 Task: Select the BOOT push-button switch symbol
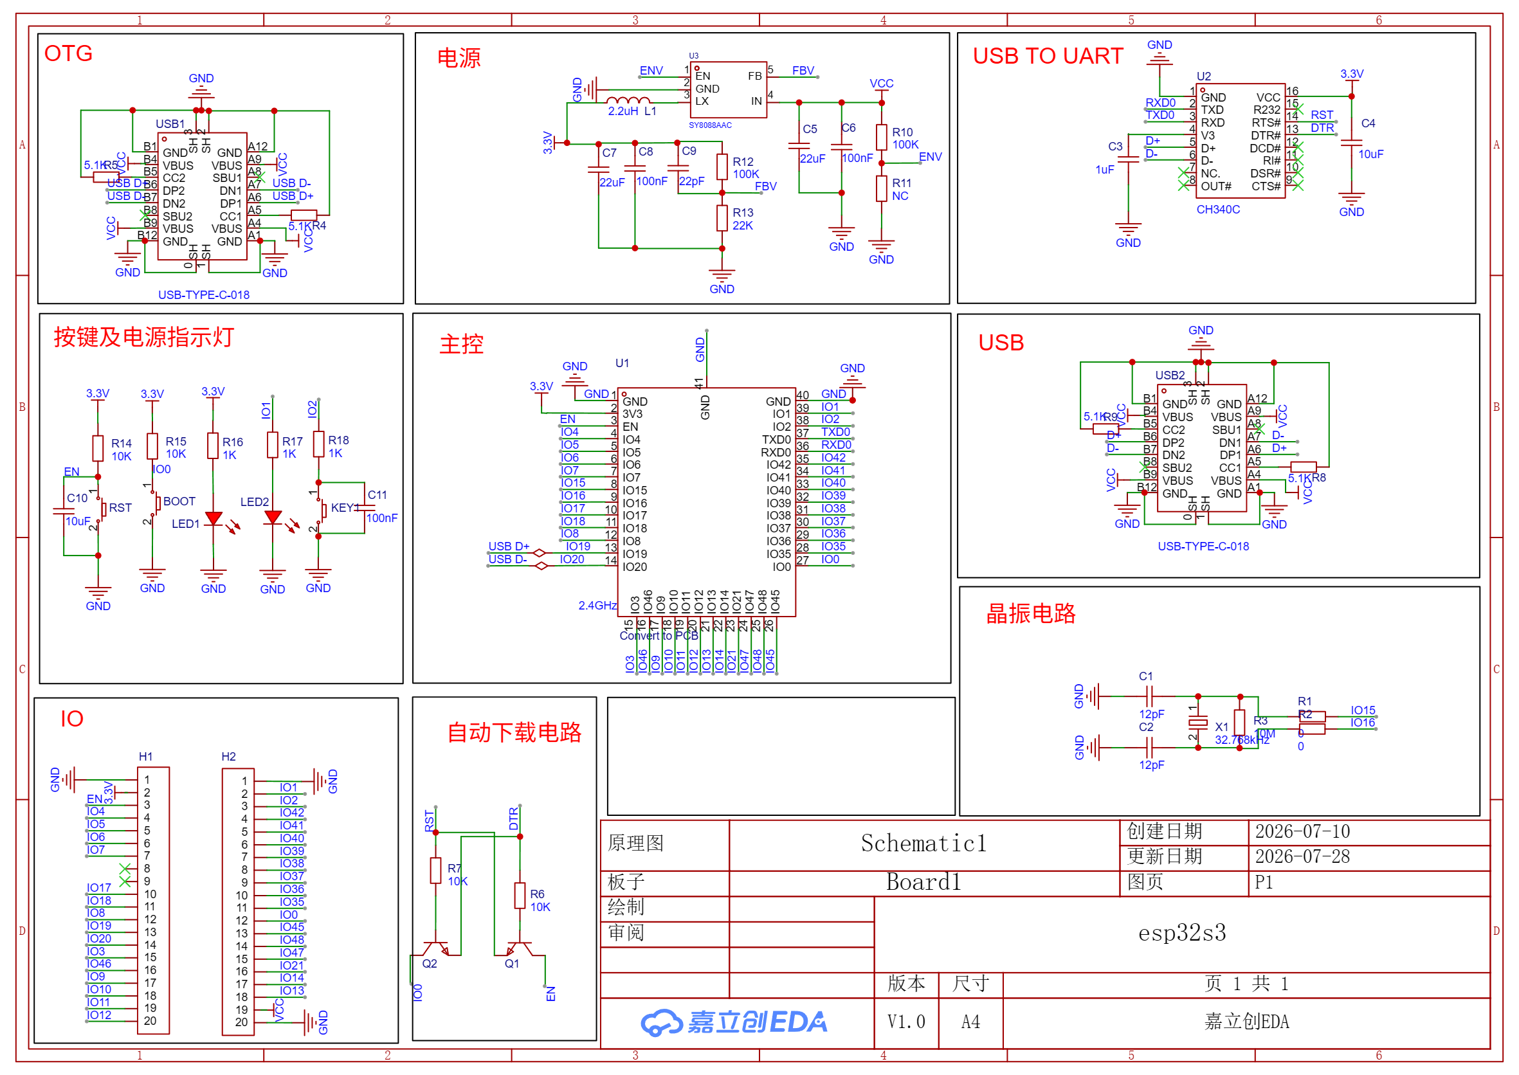coord(154,503)
